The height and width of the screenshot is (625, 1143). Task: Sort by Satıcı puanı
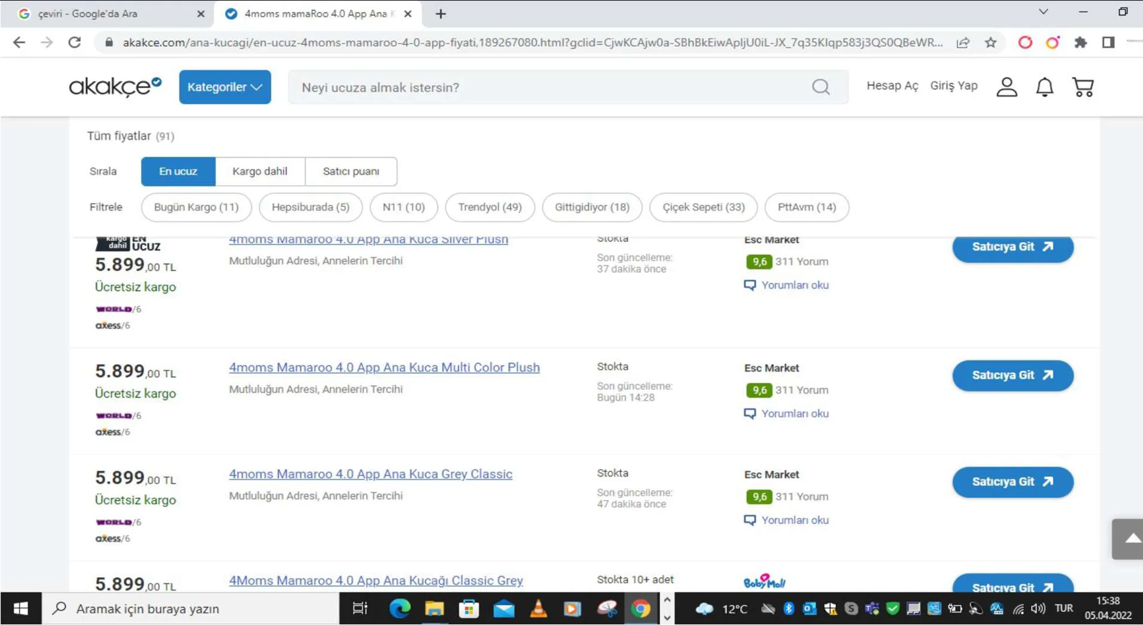click(351, 172)
